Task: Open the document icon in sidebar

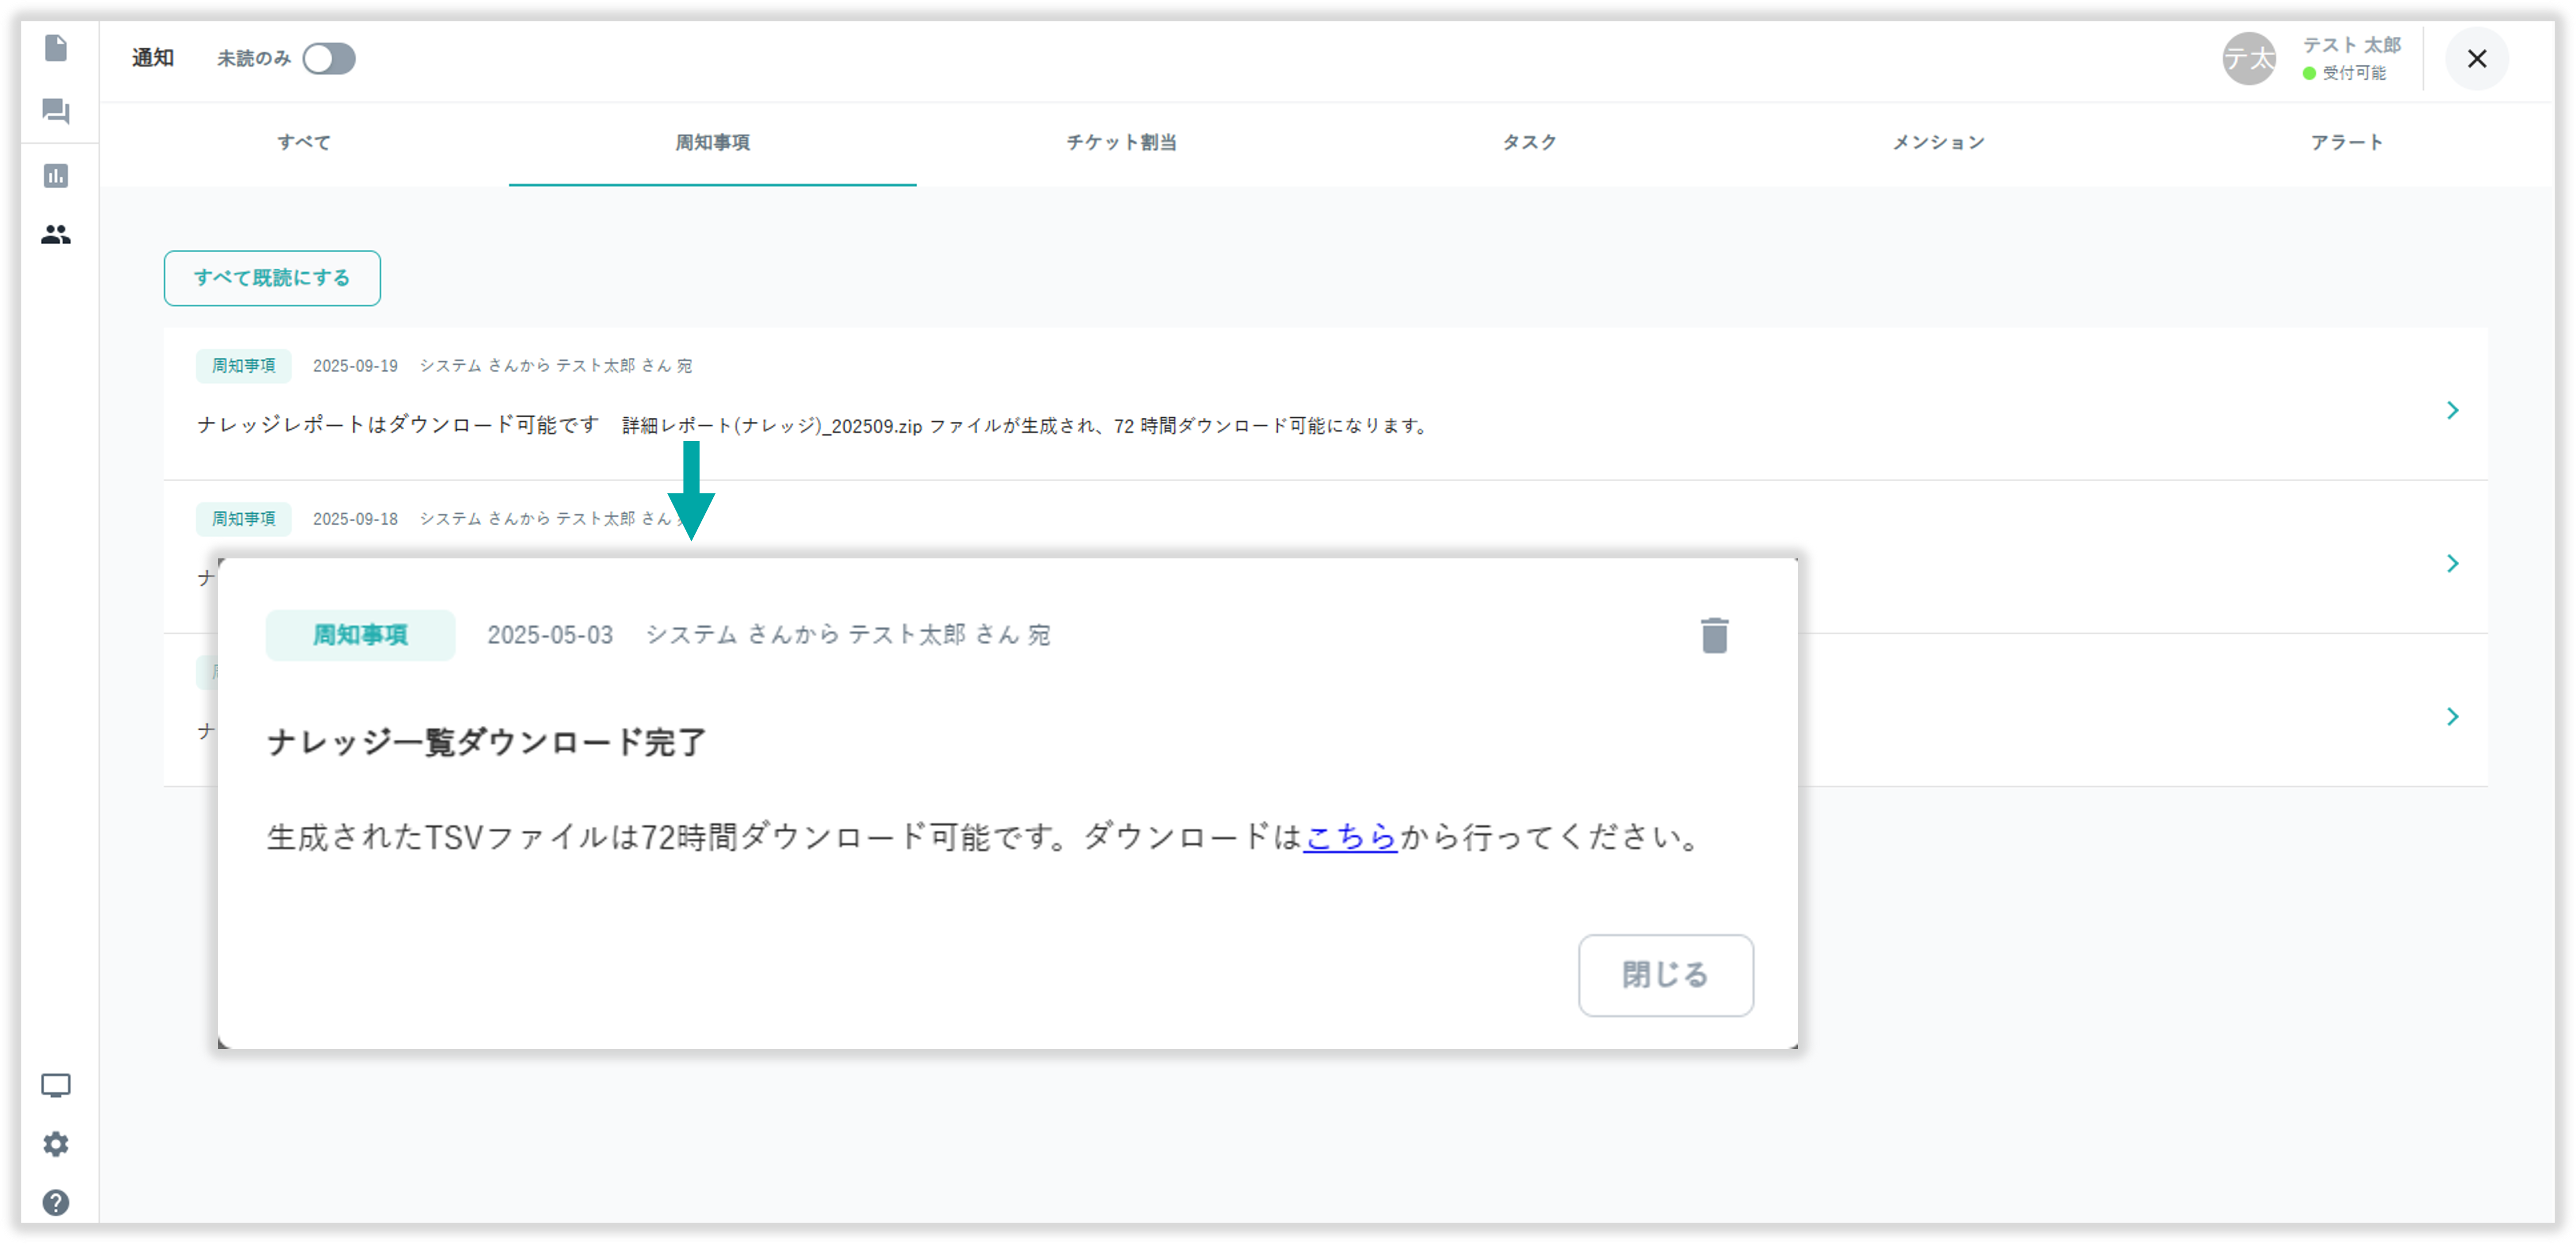Action: coord(56,48)
